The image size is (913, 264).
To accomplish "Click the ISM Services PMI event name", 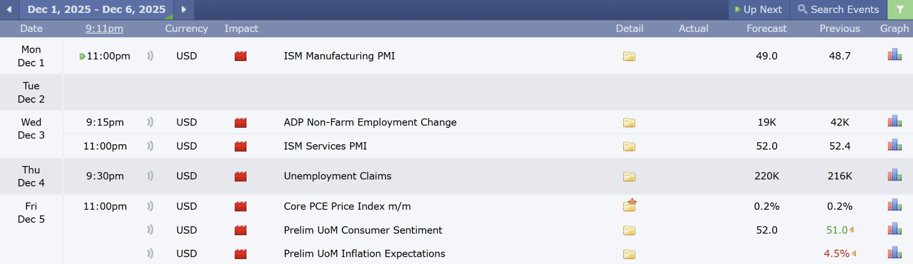I will pyautogui.click(x=325, y=146).
